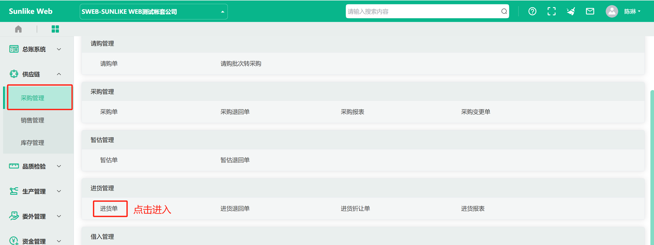This screenshot has width=654, height=245.
Task: Expand the 总账系统 chevron
Action: coord(59,49)
